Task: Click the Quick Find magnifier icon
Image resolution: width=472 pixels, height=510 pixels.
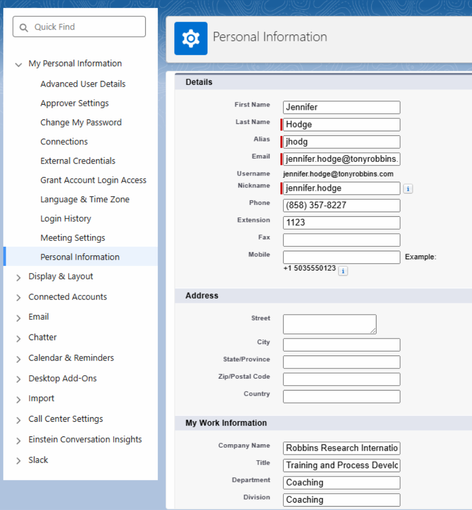Action: pyautogui.click(x=23, y=27)
